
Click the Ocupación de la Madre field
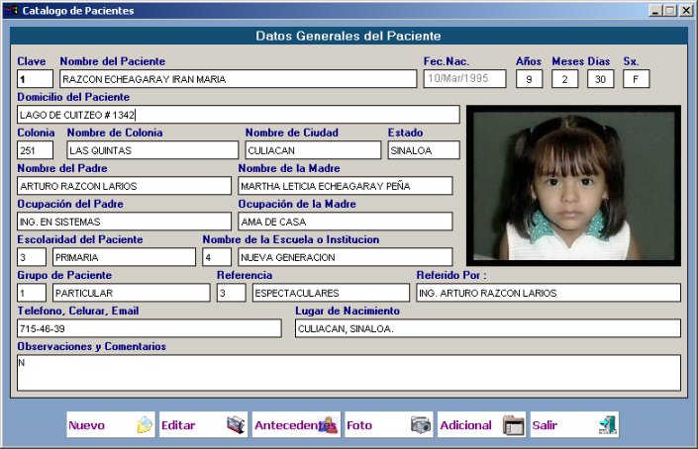click(x=345, y=222)
